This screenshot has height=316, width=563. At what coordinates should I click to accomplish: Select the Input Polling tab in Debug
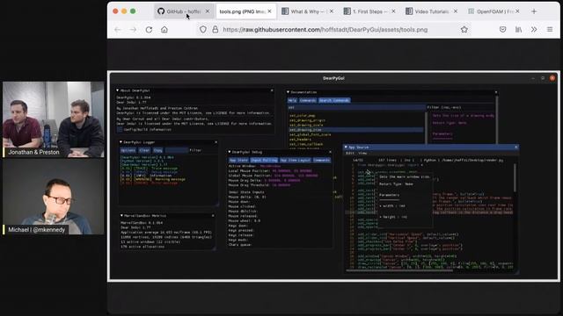(x=264, y=160)
